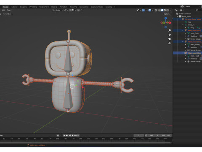
Task: Select the Scene Collection row
Action: [x=188, y=14]
